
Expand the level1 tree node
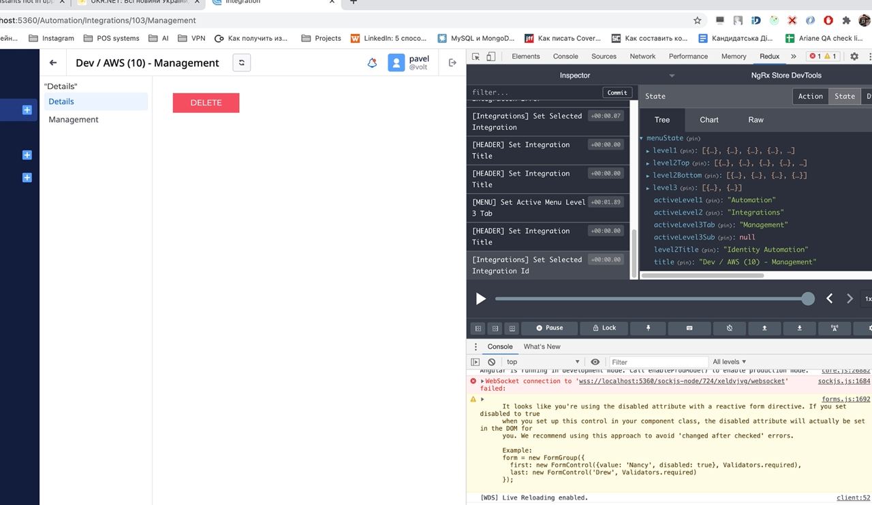click(x=648, y=151)
